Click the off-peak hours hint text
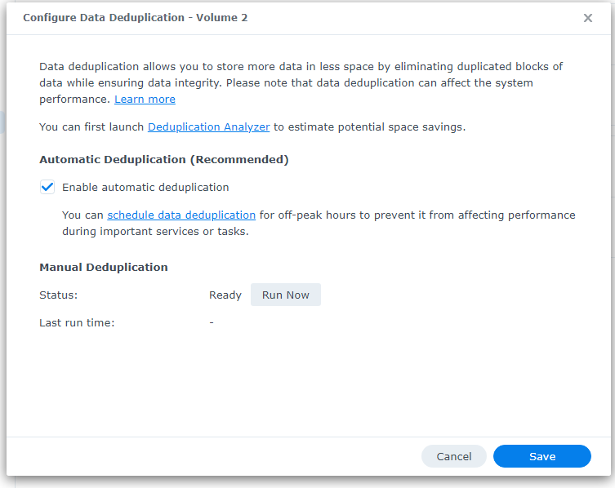 pyautogui.click(x=319, y=223)
